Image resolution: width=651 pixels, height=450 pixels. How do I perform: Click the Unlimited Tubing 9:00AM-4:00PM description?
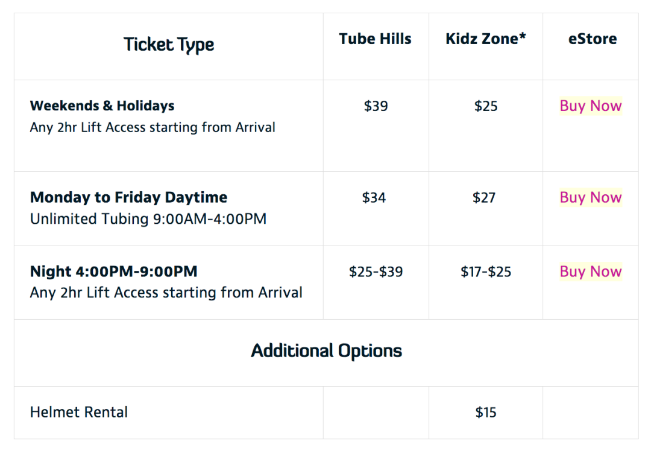pyautogui.click(x=148, y=219)
